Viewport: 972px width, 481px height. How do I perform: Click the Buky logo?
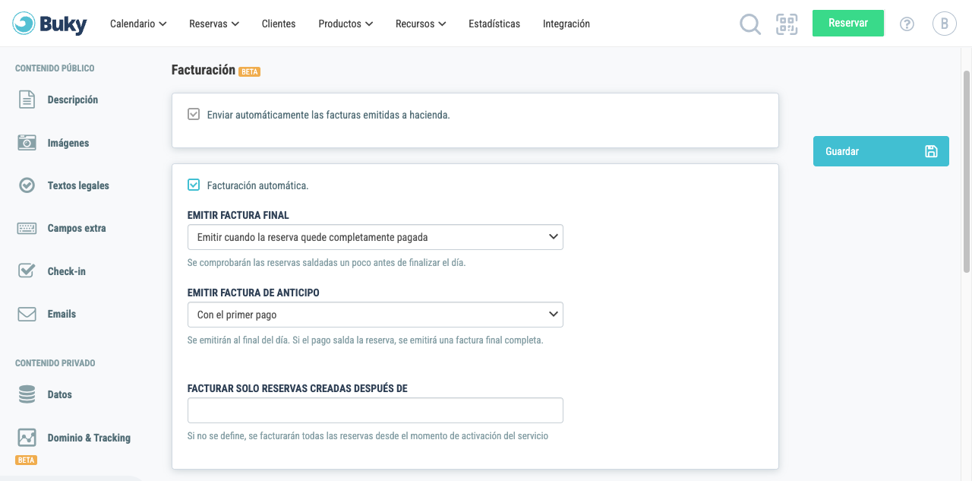(x=50, y=24)
